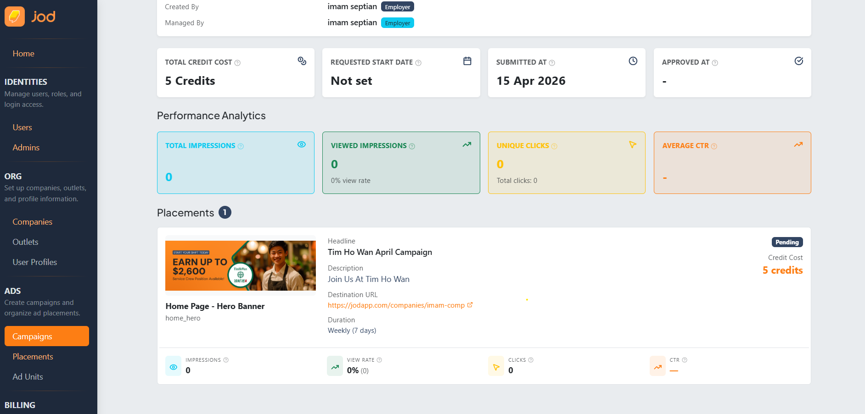Click the jod logo icon
Viewport: 865px width, 414px height.
tap(15, 17)
